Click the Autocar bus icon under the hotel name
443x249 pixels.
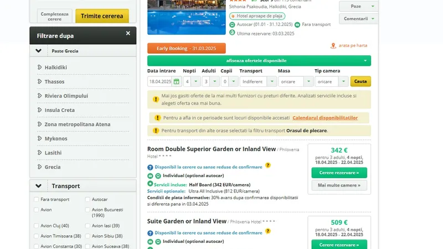232,25
